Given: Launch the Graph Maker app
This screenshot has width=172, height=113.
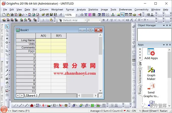Looking at the screenshot, I should [151, 73].
